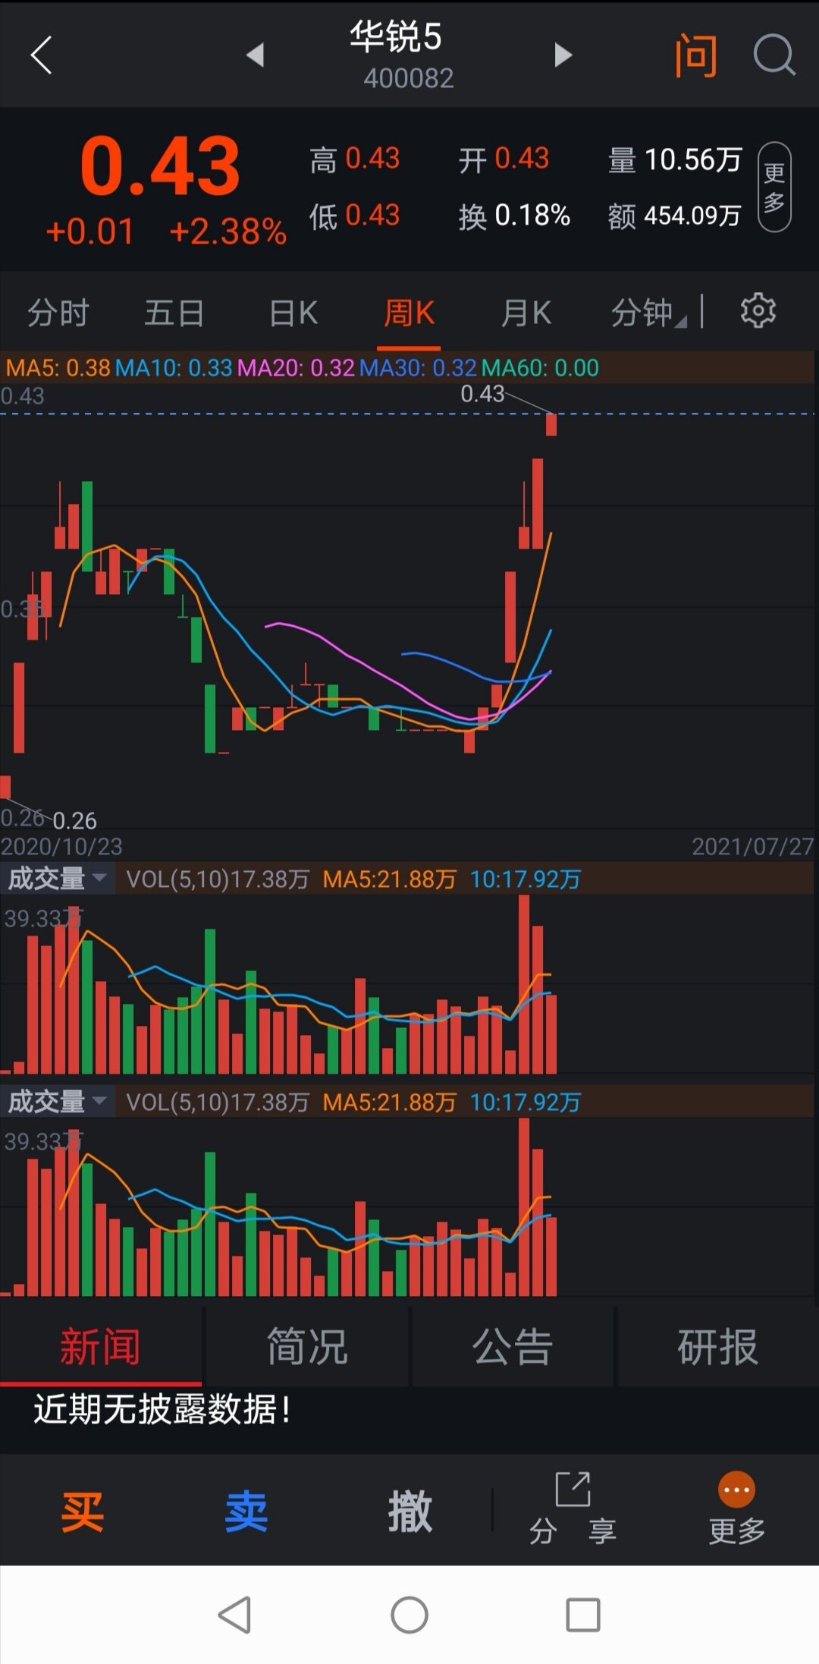Viewport: 819px width, 1664px height.
Task: Expand 更多 quote details pill
Action: tap(774, 187)
